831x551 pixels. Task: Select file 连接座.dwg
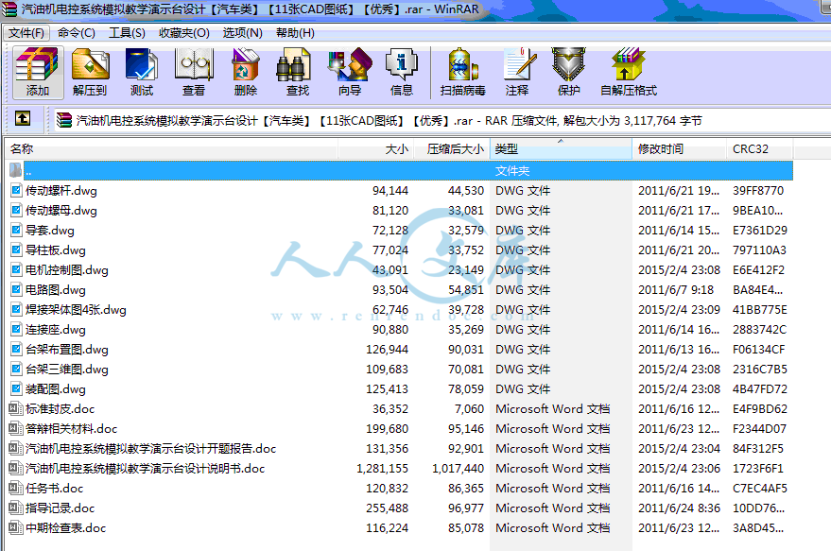[56, 330]
